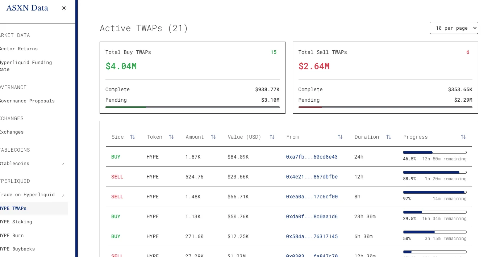Image resolution: width=492 pixels, height=257 pixels.
Task: Click the 1.48K amount cell
Action: pyautogui.click(x=193, y=197)
